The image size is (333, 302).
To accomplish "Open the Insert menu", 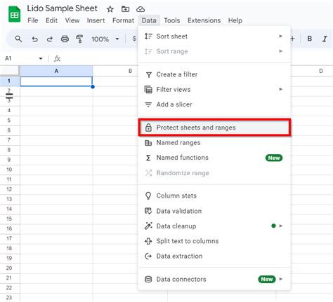I will pos(96,20).
